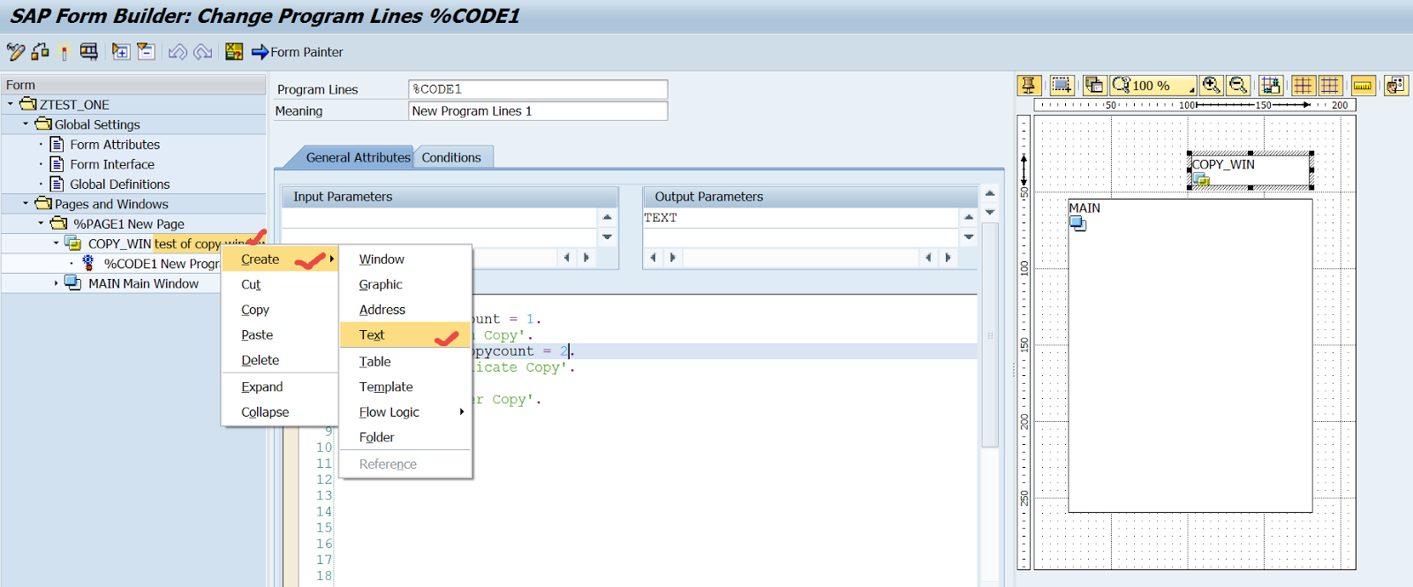This screenshot has width=1413, height=587.
Task: Click the code editor vertical scrollbar
Action: pyautogui.click(x=990, y=335)
